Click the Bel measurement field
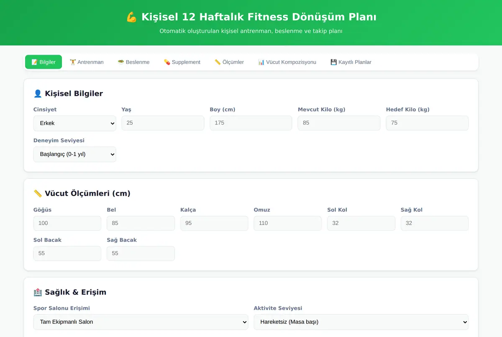The height and width of the screenshot is (337, 502). (141, 223)
